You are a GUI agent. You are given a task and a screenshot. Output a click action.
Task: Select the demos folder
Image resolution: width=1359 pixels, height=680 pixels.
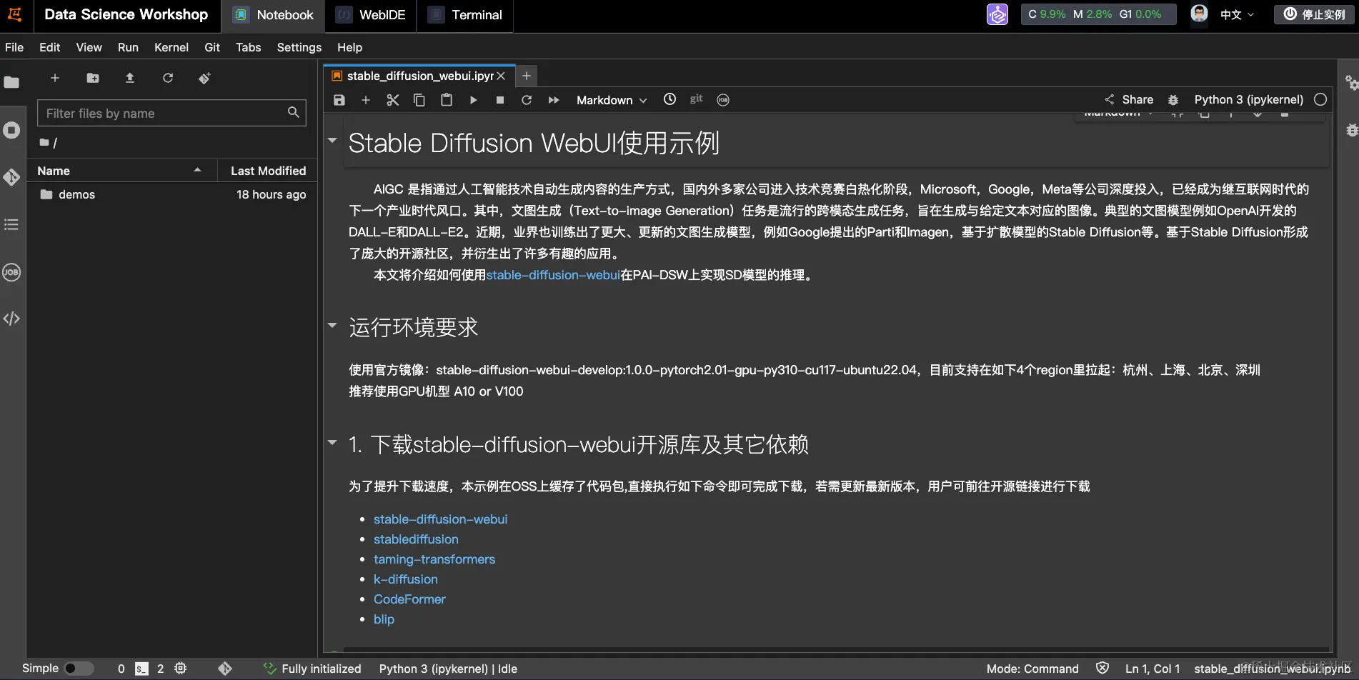tap(171, 194)
